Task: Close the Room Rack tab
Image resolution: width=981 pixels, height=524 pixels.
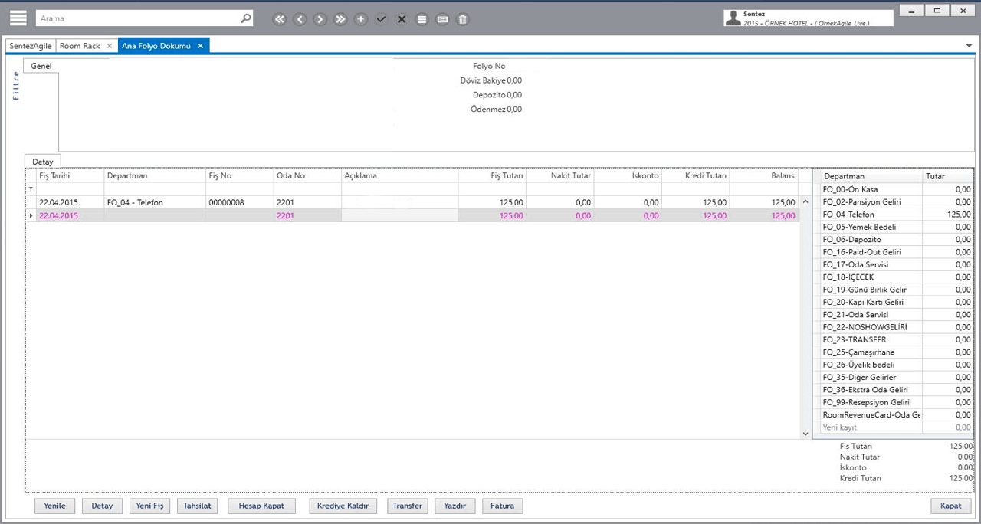Action: tap(110, 46)
